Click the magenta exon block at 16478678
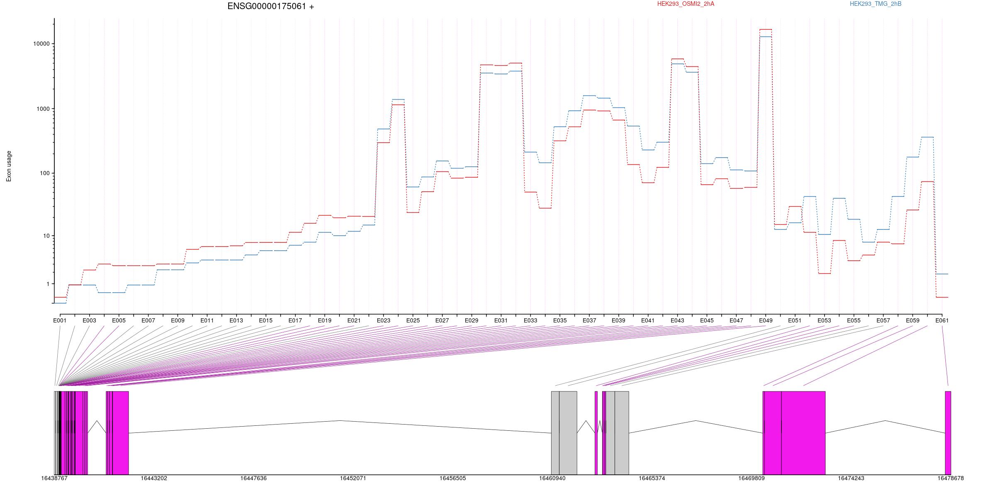The image size is (996, 498). pos(948,433)
